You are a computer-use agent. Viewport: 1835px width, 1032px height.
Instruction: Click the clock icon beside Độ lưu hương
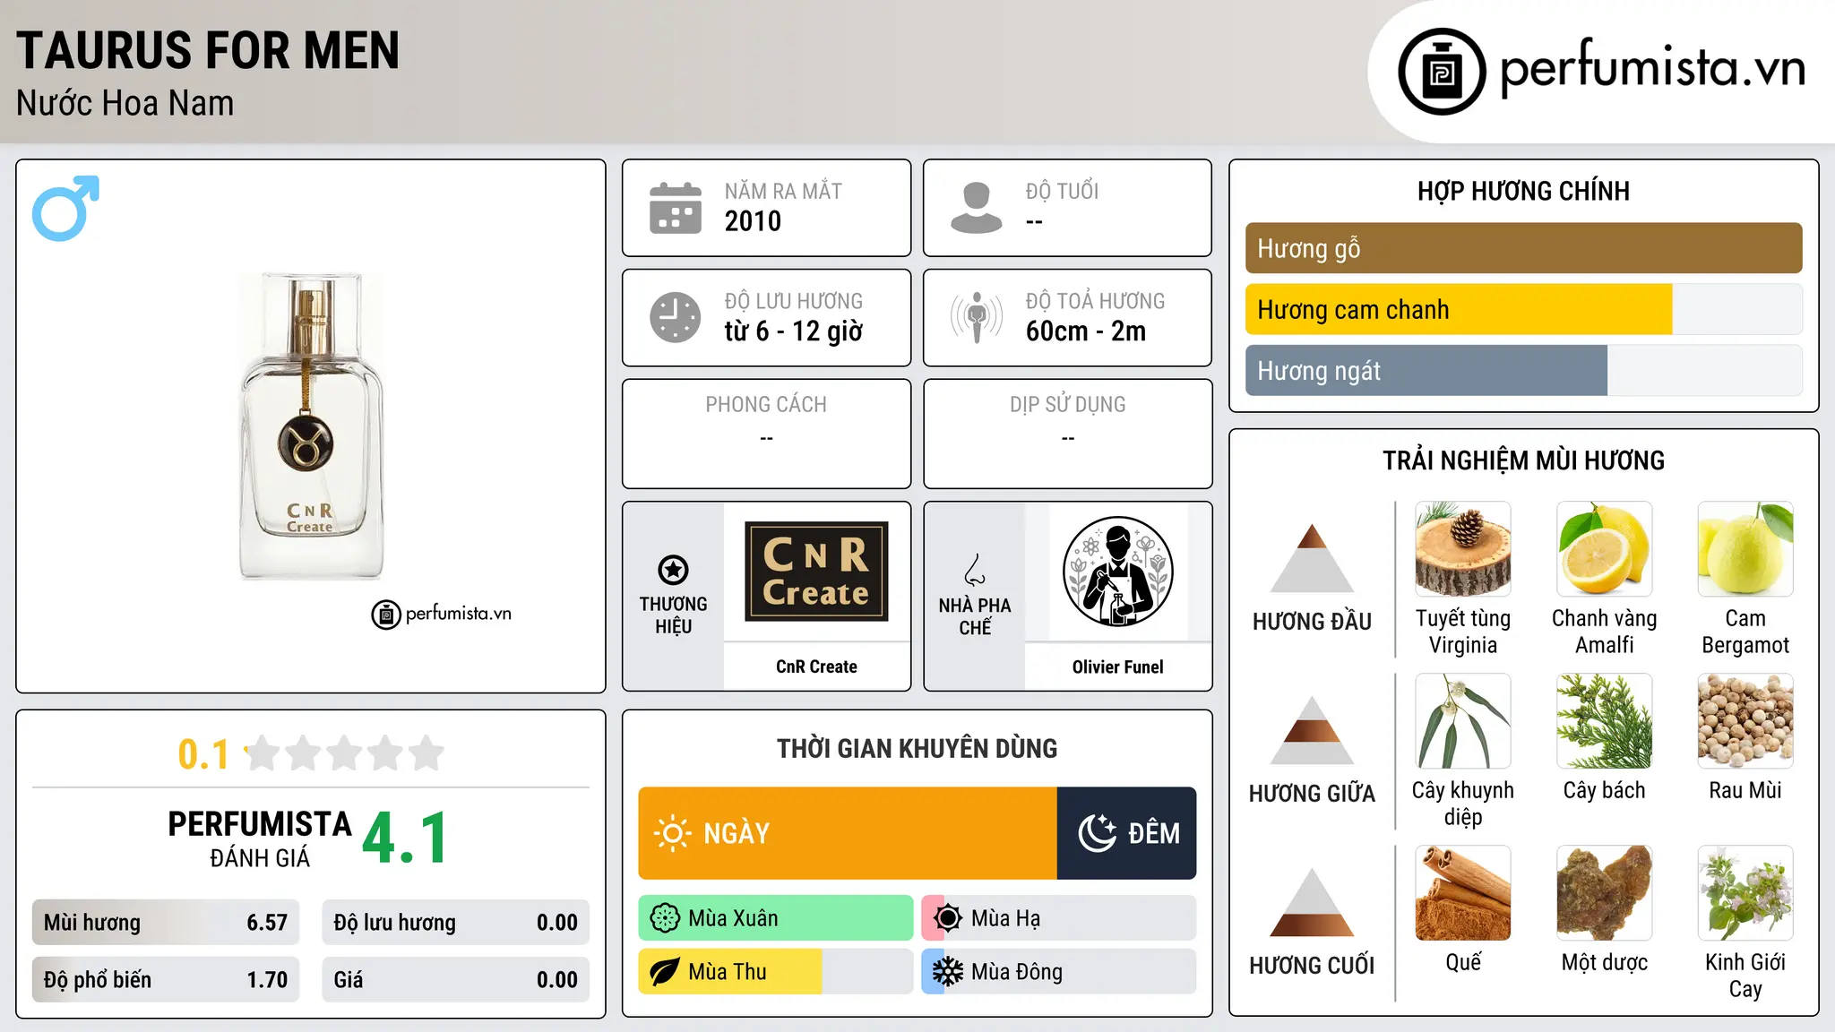pyautogui.click(x=676, y=317)
